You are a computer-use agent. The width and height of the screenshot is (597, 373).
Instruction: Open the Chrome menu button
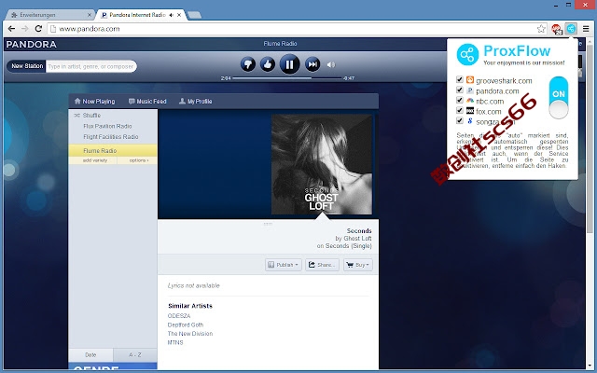click(x=586, y=29)
